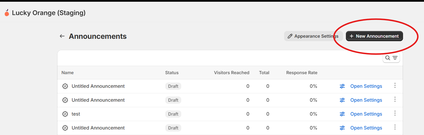Open Appearance Settings

pyautogui.click(x=313, y=36)
